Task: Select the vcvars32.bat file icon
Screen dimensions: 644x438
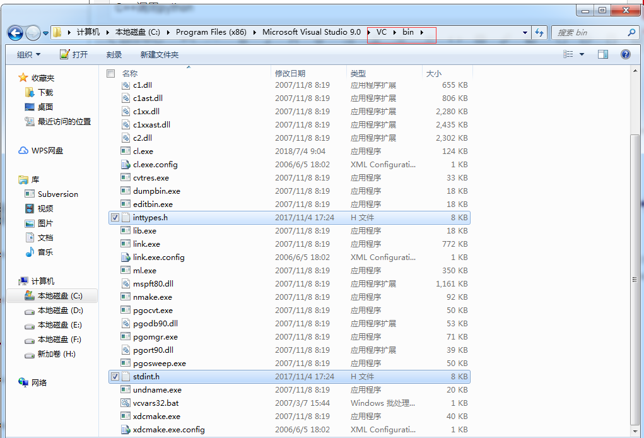Action: (x=126, y=403)
